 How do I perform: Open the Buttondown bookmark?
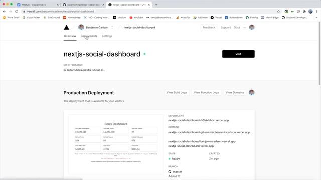234,18
